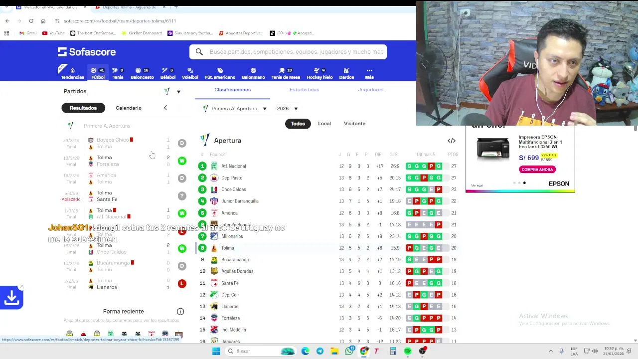
Task: Select the Visitante standings filter
Action: (354, 124)
